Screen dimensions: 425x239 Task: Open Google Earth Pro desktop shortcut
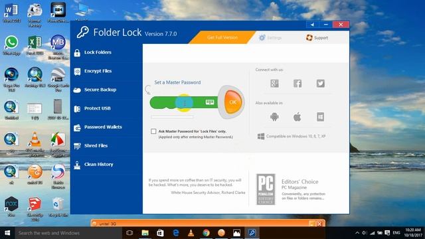coord(58,80)
